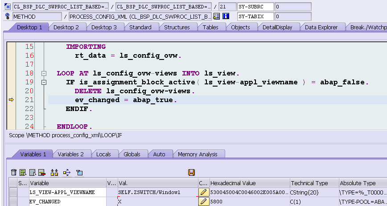387x206 pixels.
Task: Click the two down-arrows icon in variables toolbar
Action: (x=54, y=173)
